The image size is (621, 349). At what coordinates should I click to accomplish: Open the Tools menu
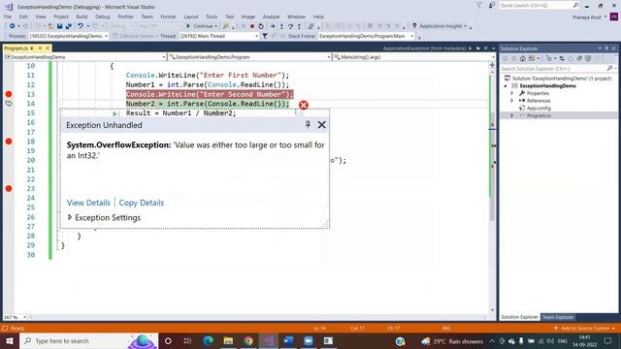click(x=212, y=16)
